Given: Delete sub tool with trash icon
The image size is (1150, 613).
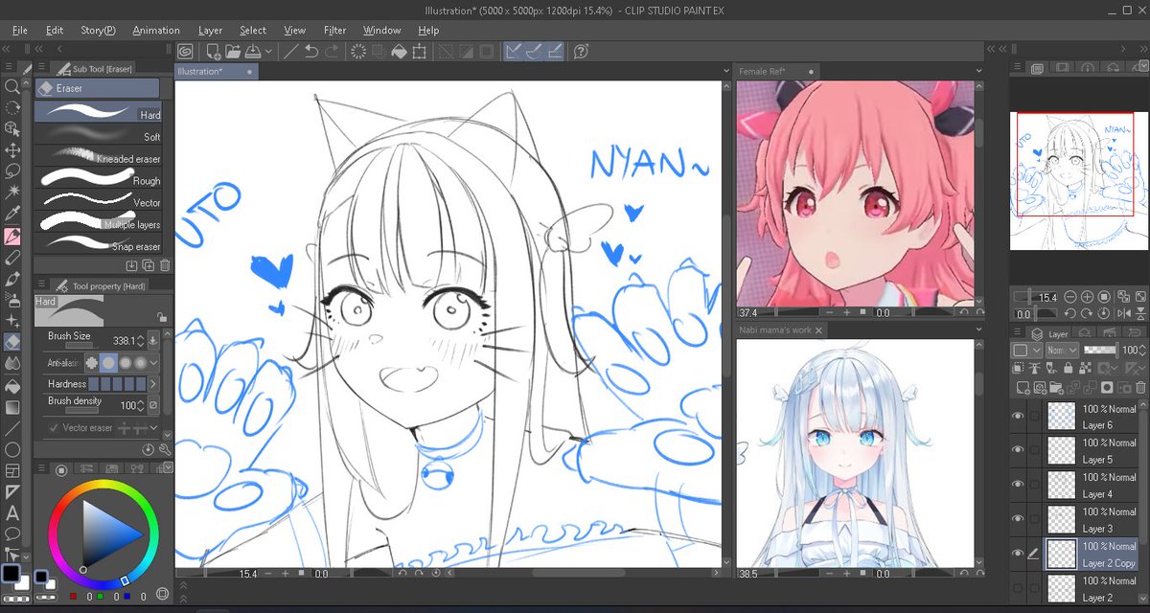Looking at the screenshot, I should tap(165, 264).
